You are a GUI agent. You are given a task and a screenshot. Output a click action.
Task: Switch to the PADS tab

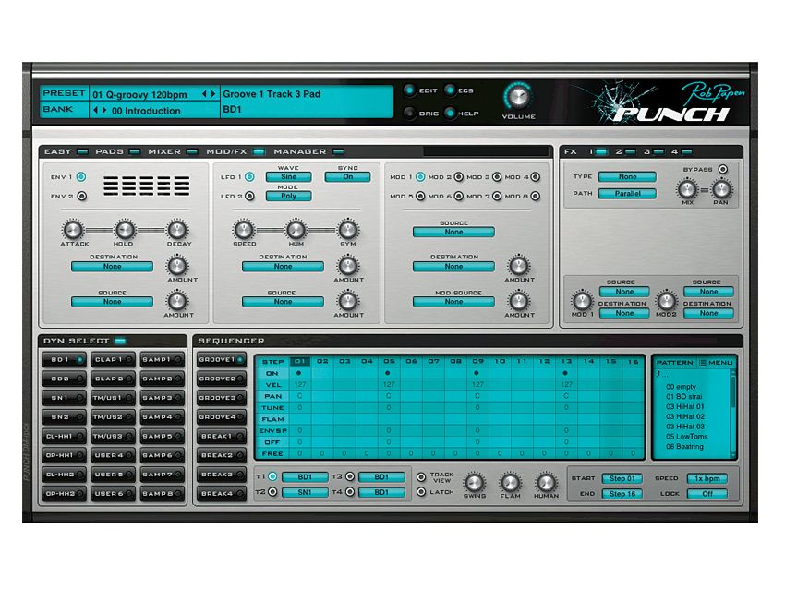117,151
